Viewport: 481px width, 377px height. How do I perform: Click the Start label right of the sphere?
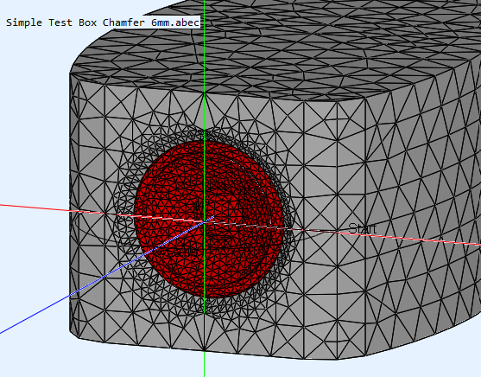(x=363, y=229)
